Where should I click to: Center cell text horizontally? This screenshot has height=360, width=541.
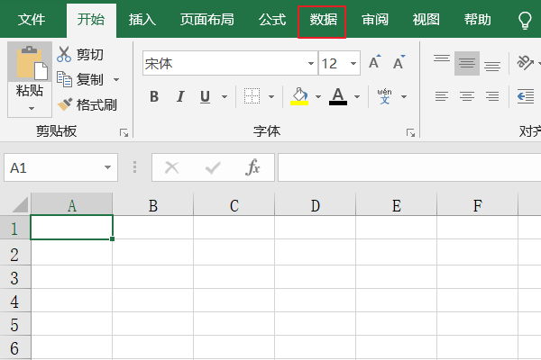click(x=467, y=96)
